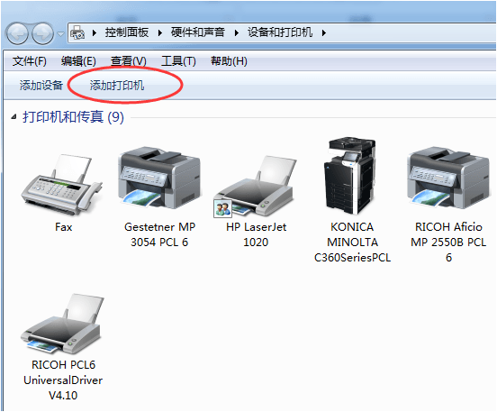Viewport: 497px width, 412px height.
Task: Click the forward navigation arrow button
Action: (x=42, y=33)
